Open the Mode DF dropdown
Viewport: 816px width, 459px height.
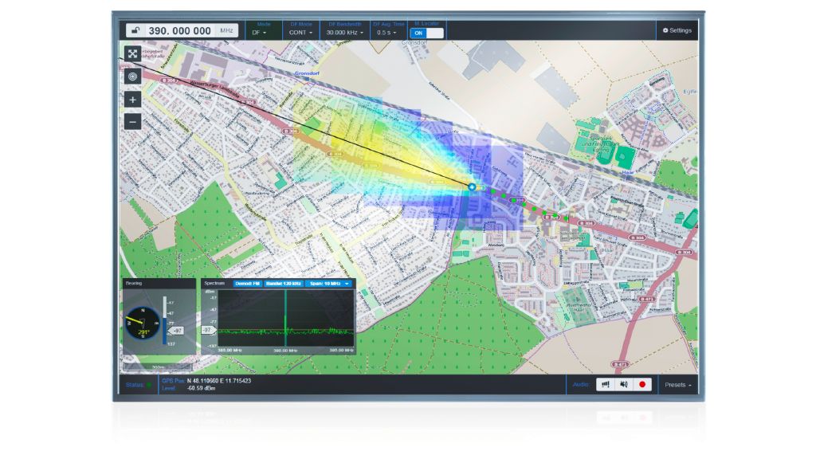pos(260,33)
